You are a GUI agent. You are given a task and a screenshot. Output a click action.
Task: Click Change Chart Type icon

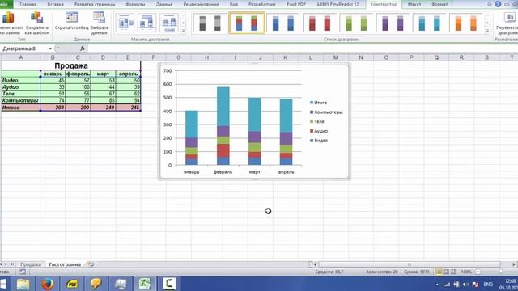coord(8,18)
